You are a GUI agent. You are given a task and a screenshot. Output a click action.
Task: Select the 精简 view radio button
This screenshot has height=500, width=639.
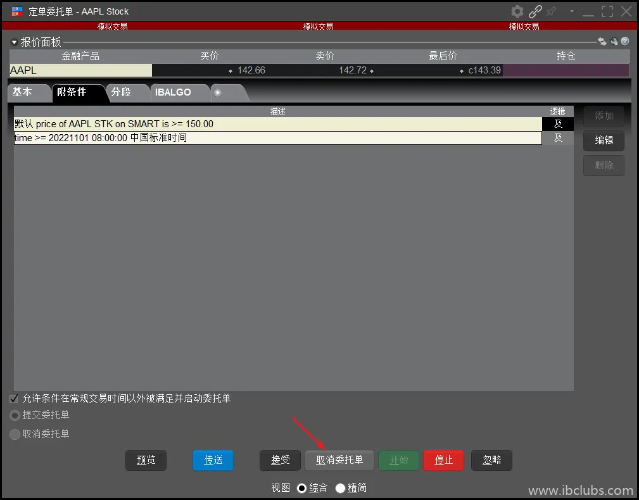point(341,488)
